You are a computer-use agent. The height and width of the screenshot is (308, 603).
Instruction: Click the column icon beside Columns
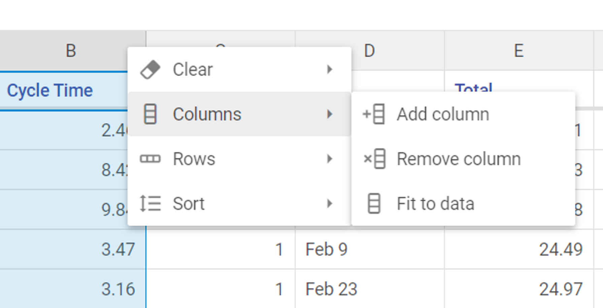point(150,114)
